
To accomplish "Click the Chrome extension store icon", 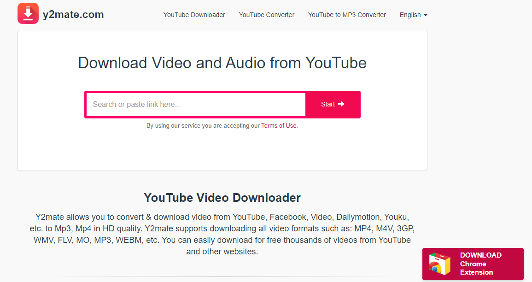I will pos(439,264).
